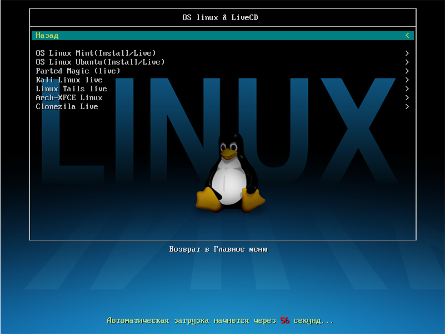Click the arrow beside Parted Magic
Screen dimensions: 445x334
(407, 71)
